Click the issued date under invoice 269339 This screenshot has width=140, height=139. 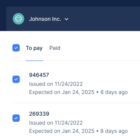click(x=56, y=123)
